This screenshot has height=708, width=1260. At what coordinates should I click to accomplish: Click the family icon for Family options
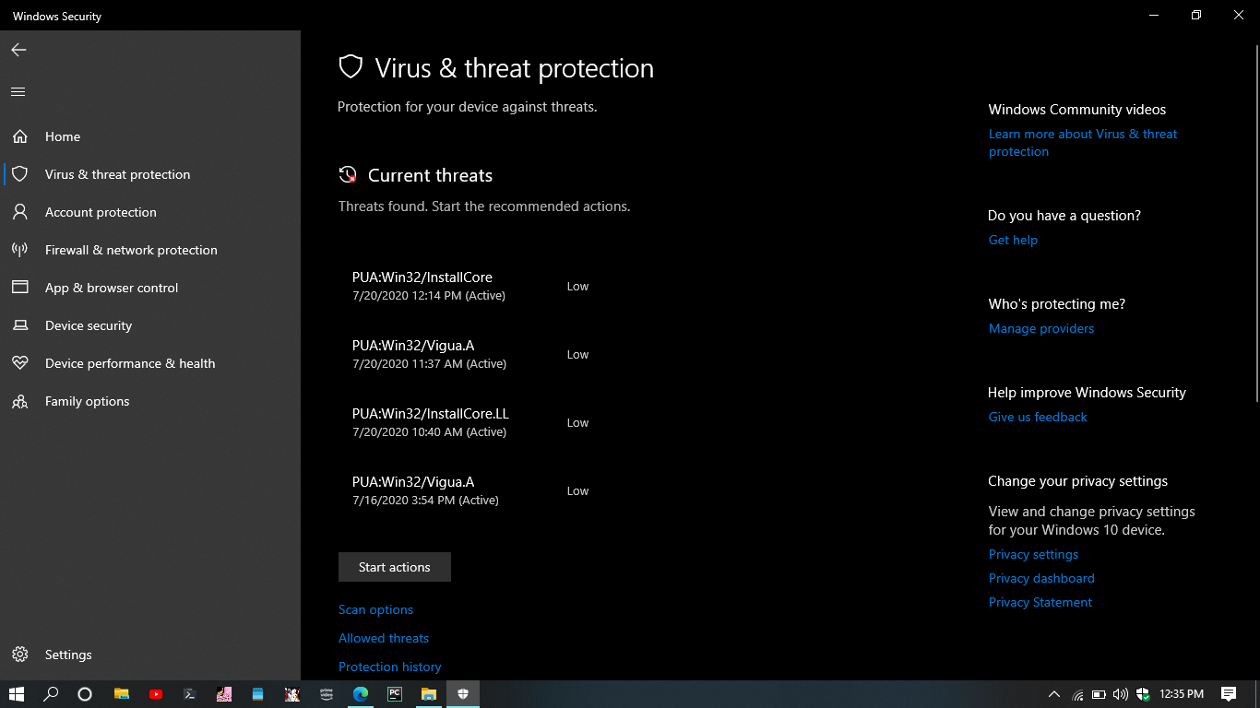19,401
